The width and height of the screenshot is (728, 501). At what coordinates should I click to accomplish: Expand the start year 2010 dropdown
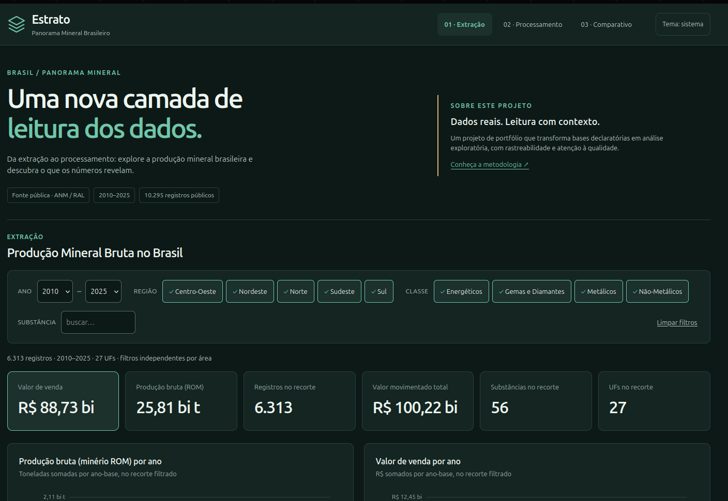(55, 291)
